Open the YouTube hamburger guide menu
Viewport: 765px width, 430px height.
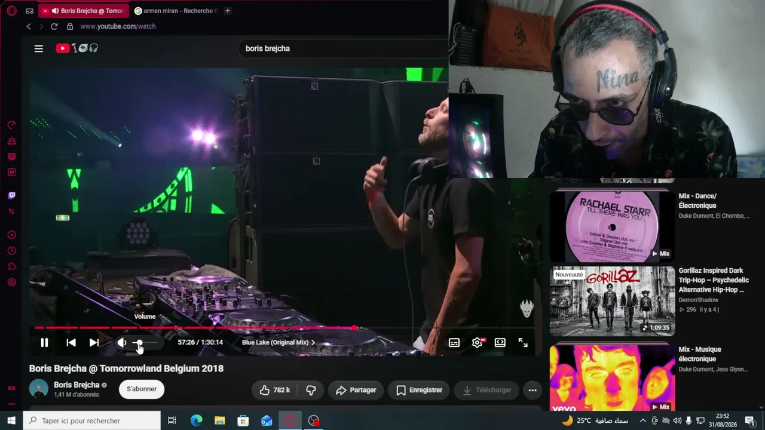[39, 48]
